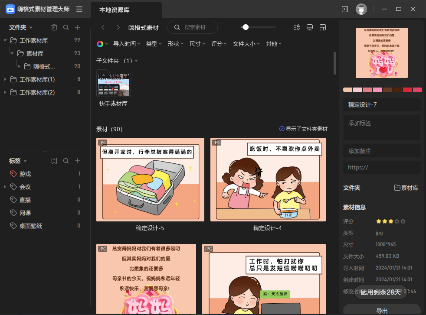Go forward with right arrow
This screenshot has height=315, width=426.
pos(118,27)
